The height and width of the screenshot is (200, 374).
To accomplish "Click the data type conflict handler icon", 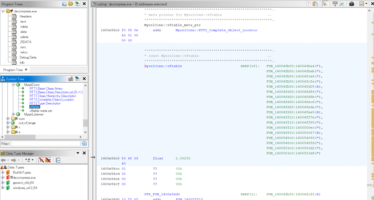I will [28, 160].
